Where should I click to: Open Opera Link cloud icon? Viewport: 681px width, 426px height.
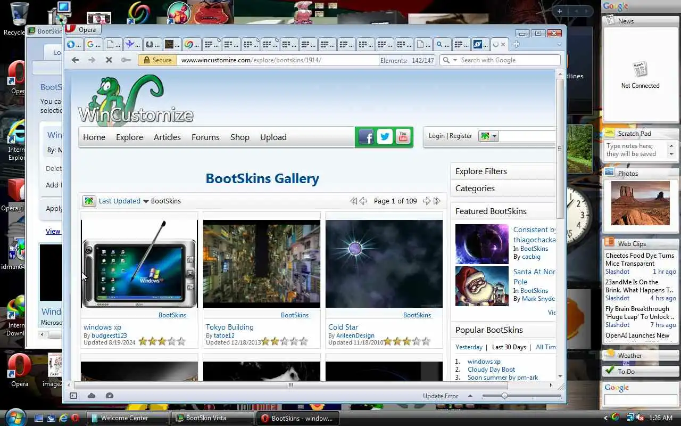[x=92, y=396]
